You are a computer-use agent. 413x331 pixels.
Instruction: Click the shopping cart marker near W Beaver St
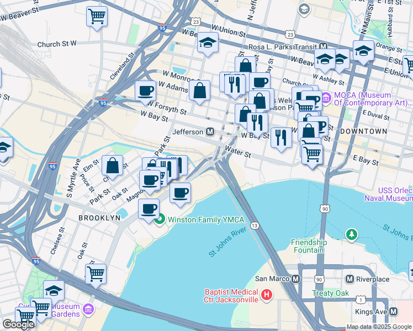click(x=97, y=16)
